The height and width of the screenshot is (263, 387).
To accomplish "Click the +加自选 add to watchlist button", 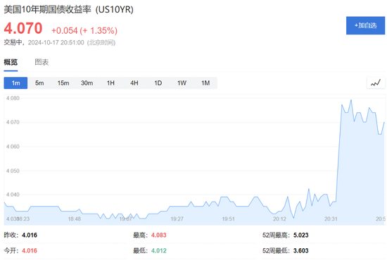I will click(365, 25).
